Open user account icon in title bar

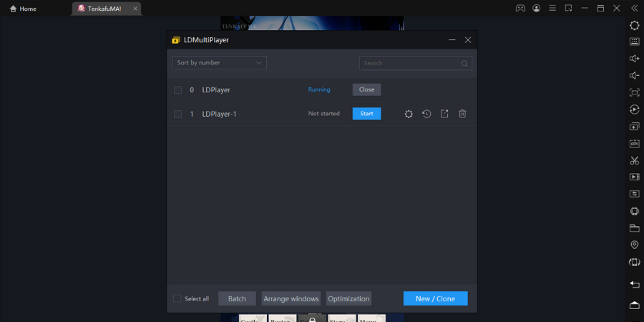coord(537,8)
